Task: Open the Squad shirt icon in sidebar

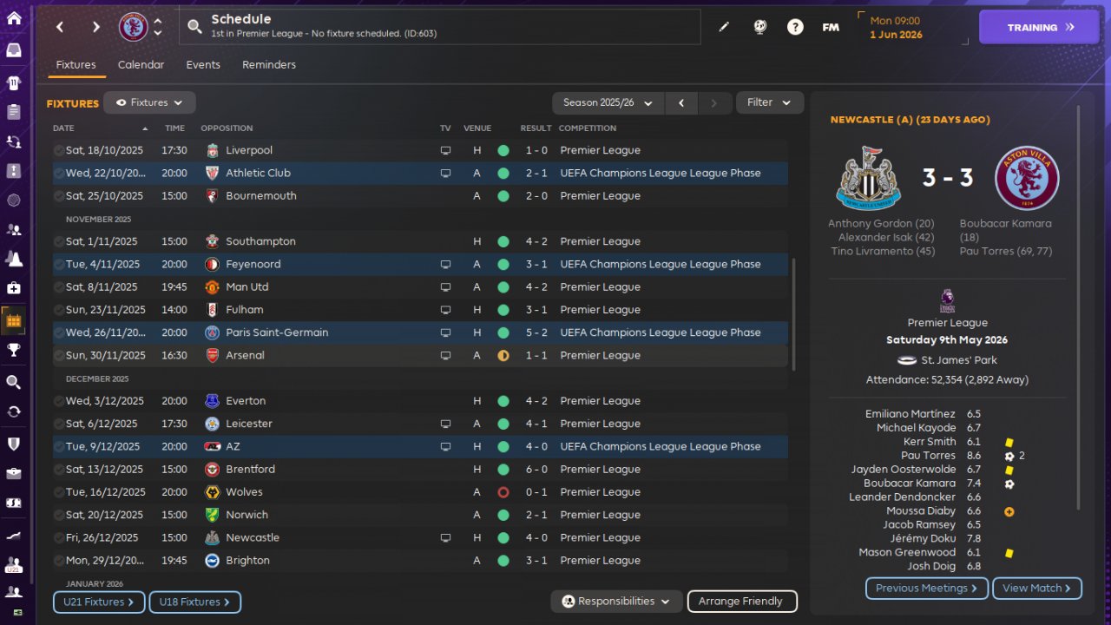Action: point(14,83)
